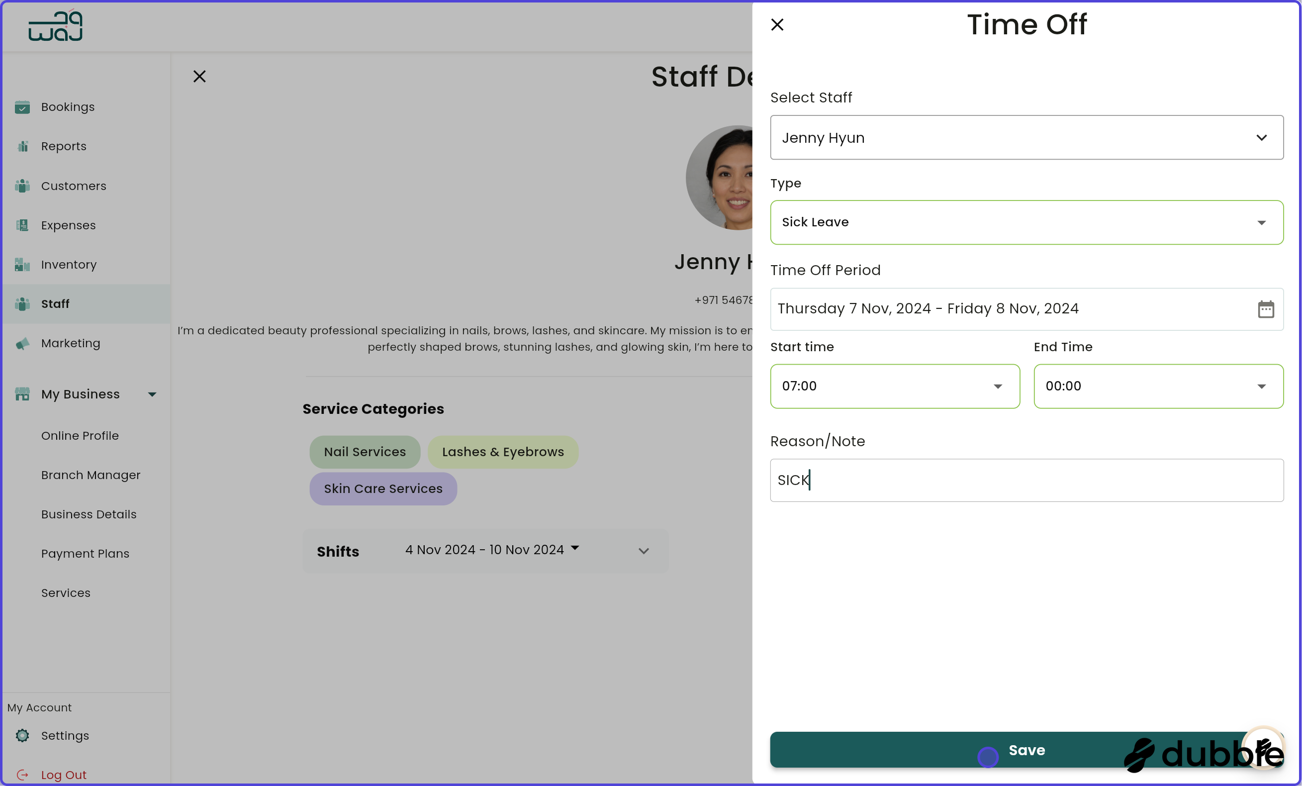This screenshot has height=786, width=1302.
Task: Open the Time Off Period calendar icon
Action: pos(1267,310)
